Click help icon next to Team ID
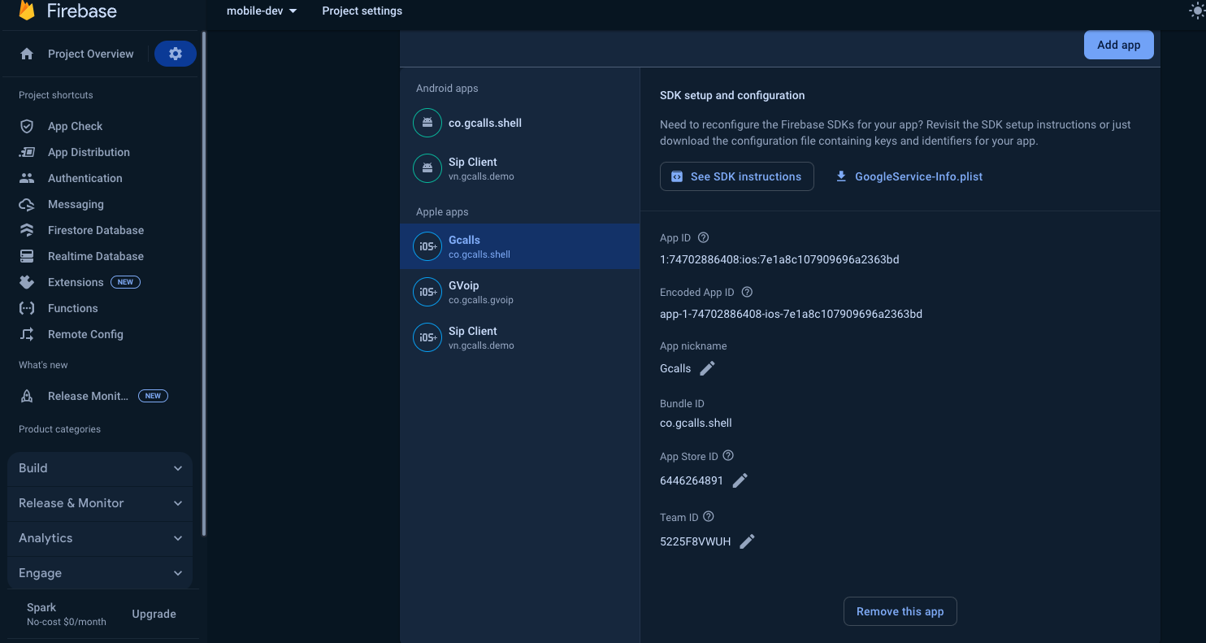Image resolution: width=1206 pixels, height=643 pixels. point(709,517)
